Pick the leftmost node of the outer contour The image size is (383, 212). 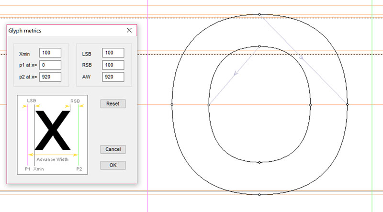pyautogui.click(x=172, y=104)
